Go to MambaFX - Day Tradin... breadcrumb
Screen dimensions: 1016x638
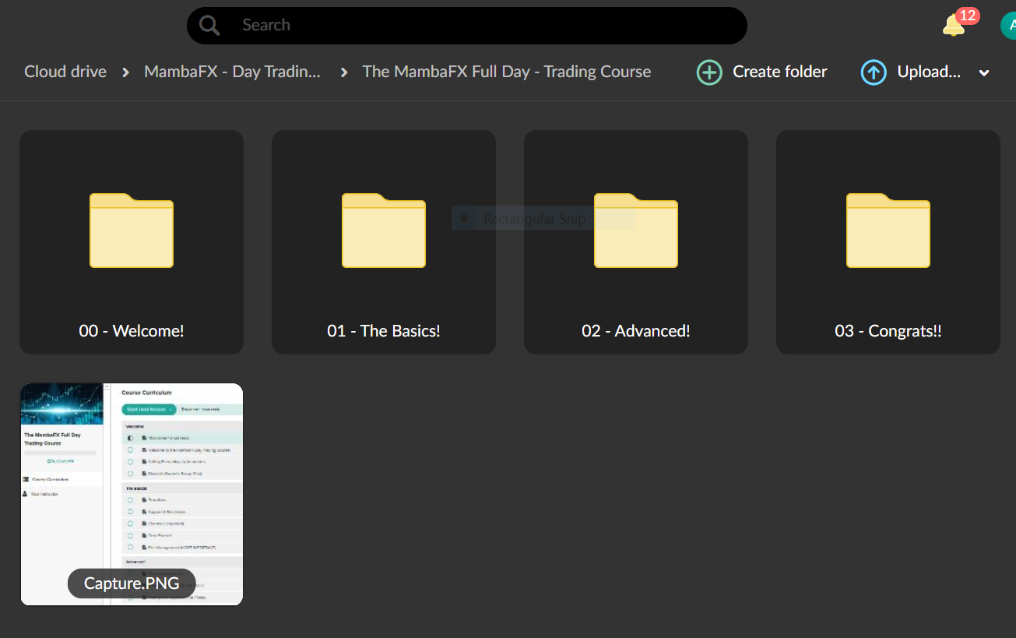coord(232,72)
